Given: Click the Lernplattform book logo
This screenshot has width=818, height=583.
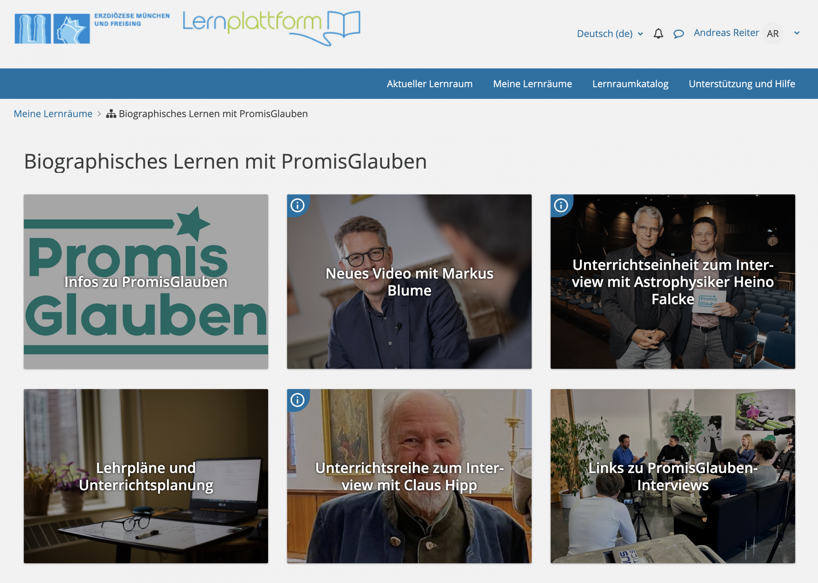Looking at the screenshot, I should tap(272, 28).
